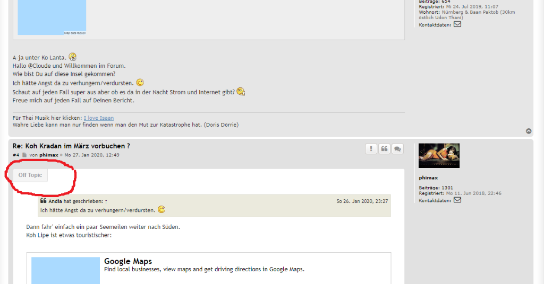544x284 pixels.
Task: Click phimax's avatar image
Action: pyautogui.click(x=439, y=156)
